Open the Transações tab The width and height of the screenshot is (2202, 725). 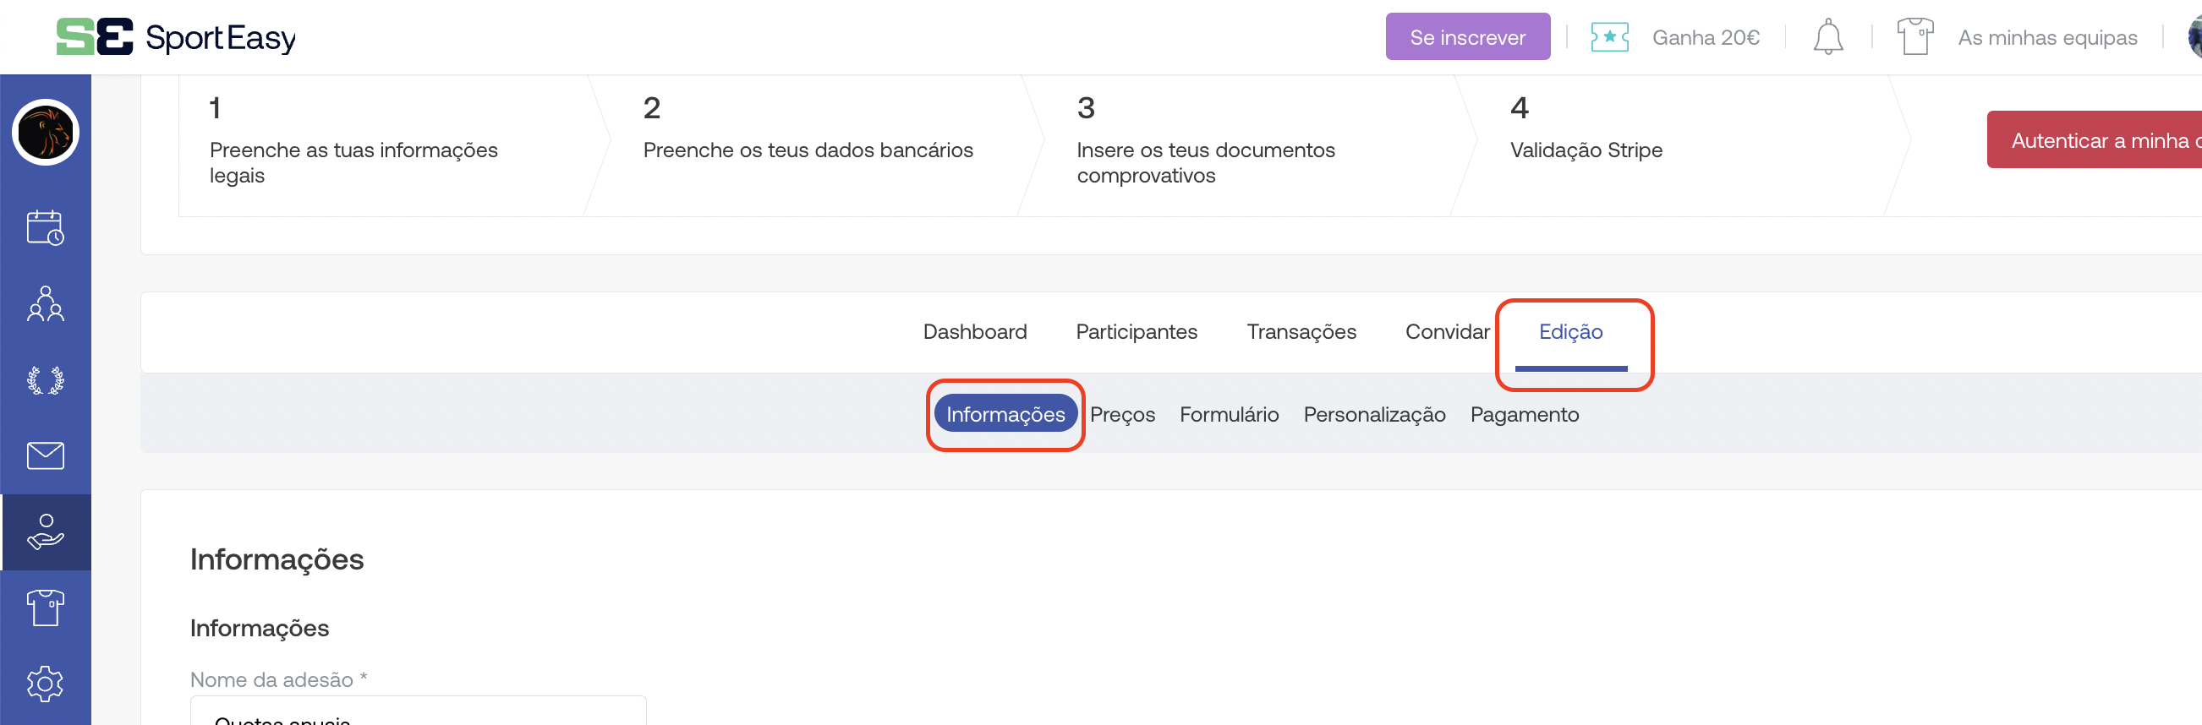pyautogui.click(x=1301, y=332)
